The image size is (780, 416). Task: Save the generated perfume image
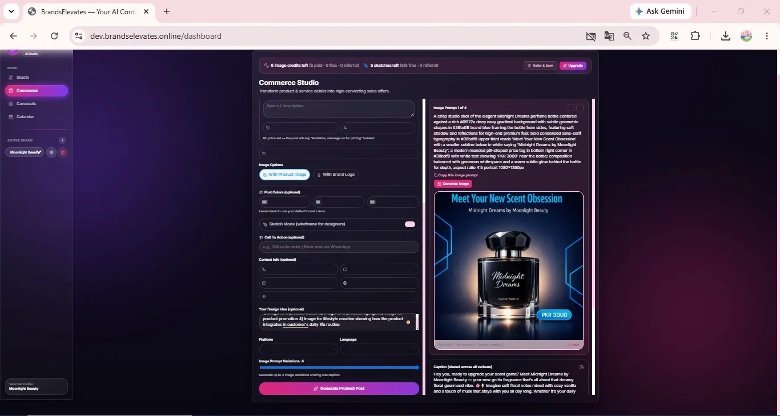[x=573, y=345]
